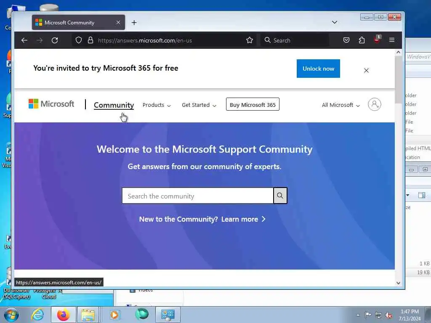431x323 pixels.
Task: Open the Firefox hamburger application menu
Action: (392, 40)
